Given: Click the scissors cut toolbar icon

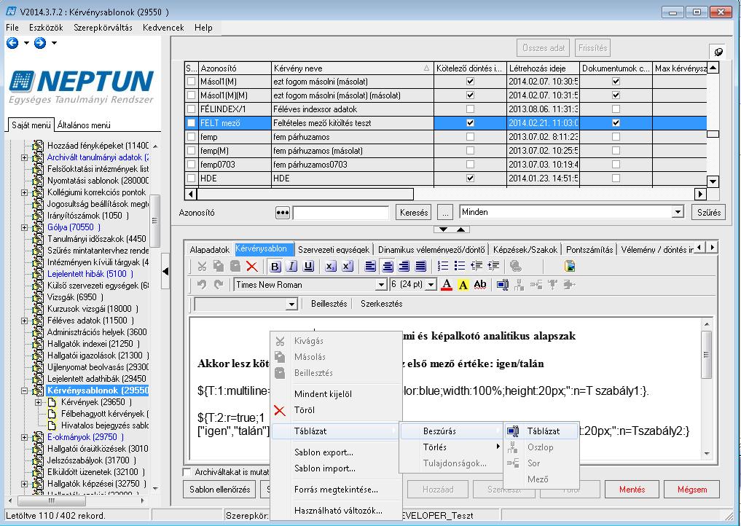Looking at the screenshot, I should (202, 267).
